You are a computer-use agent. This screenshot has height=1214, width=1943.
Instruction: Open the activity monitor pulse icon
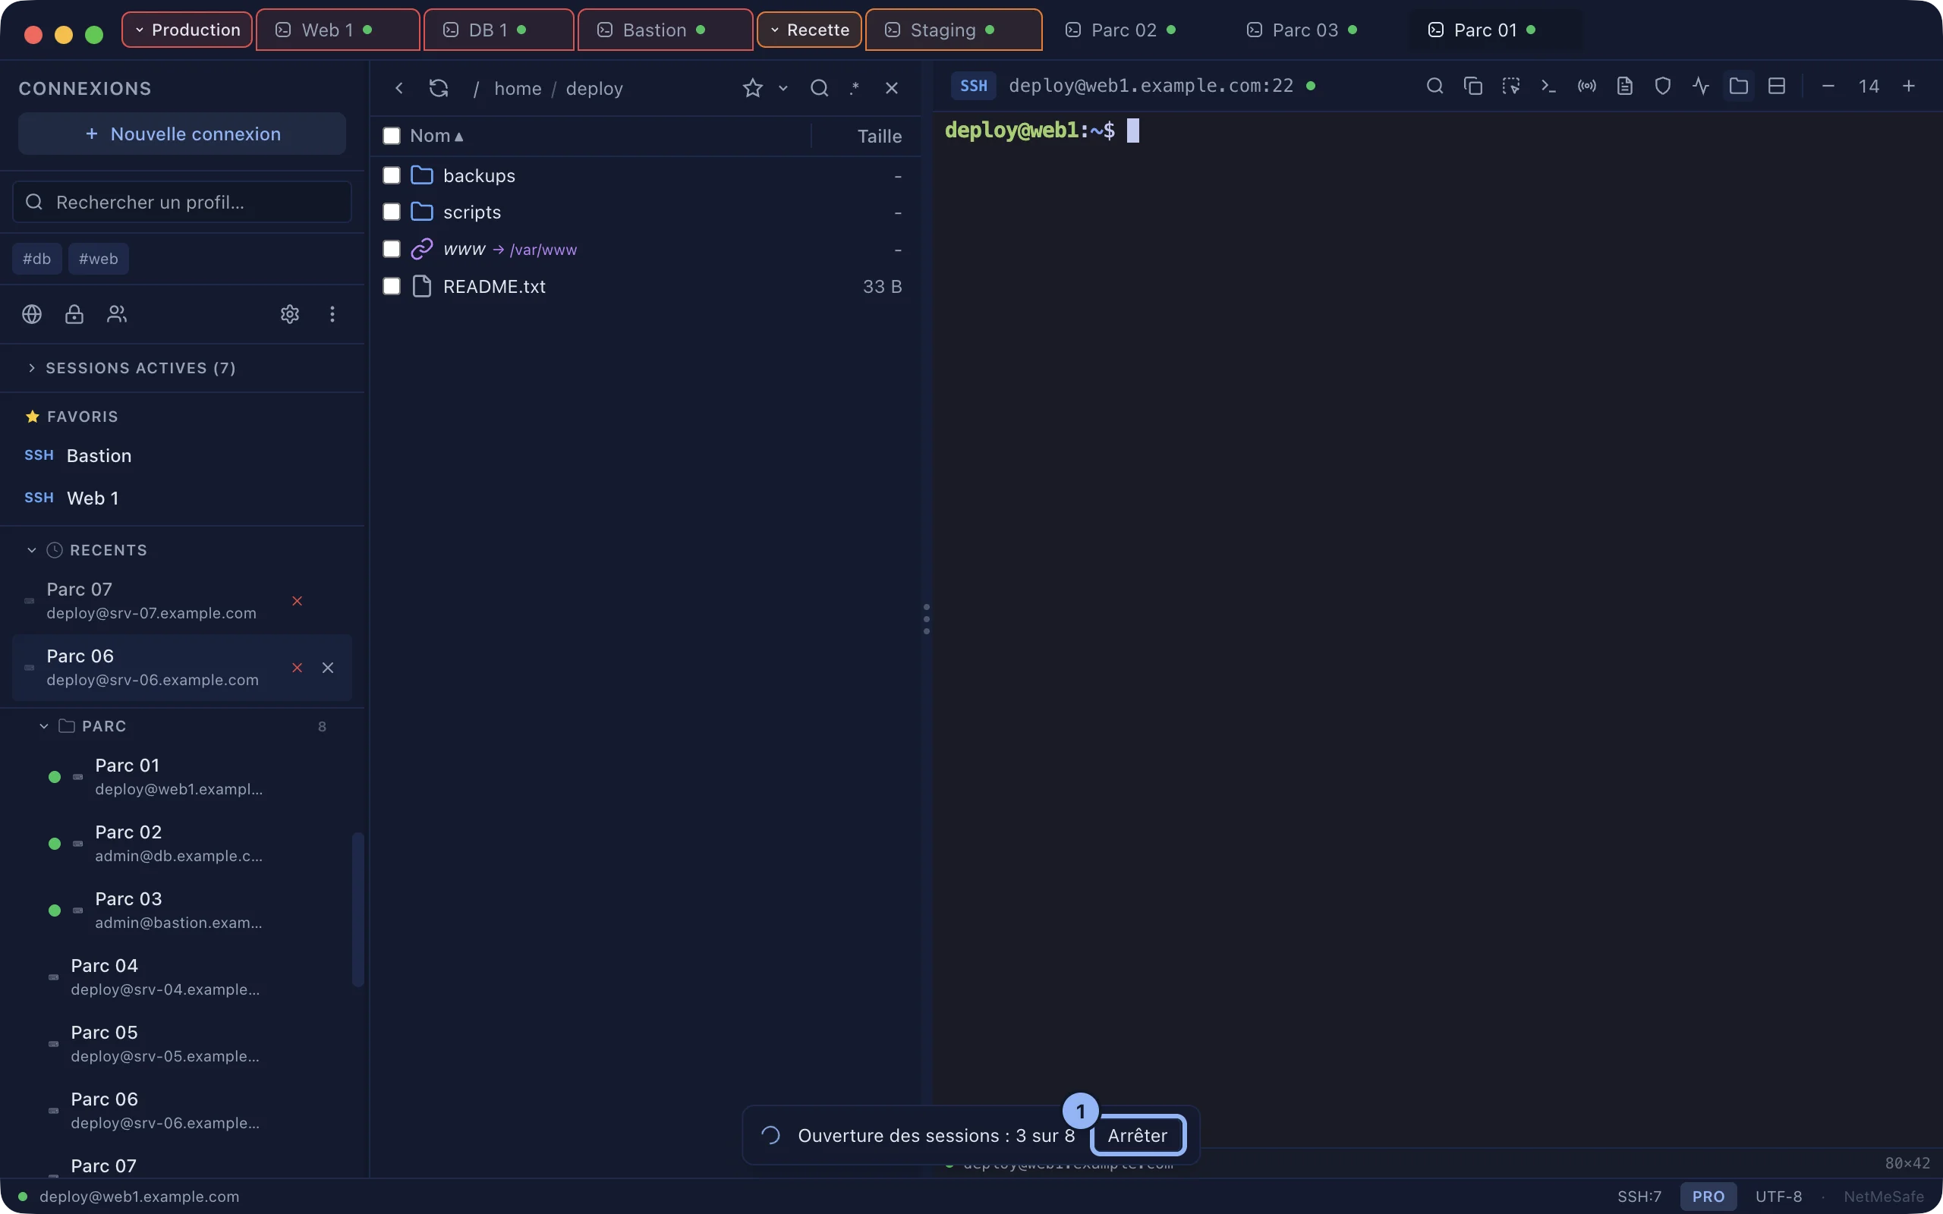click(1701, 86)
